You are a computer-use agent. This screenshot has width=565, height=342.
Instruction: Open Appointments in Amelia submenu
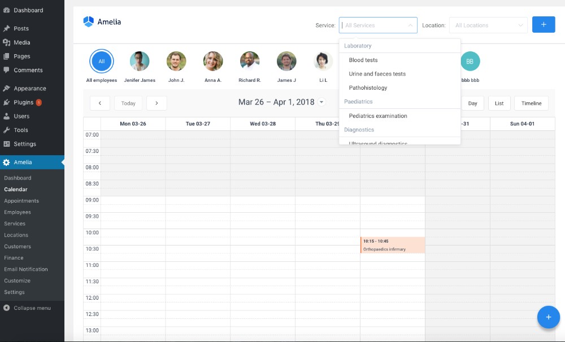pyautogui.click(x=21, y=201)
